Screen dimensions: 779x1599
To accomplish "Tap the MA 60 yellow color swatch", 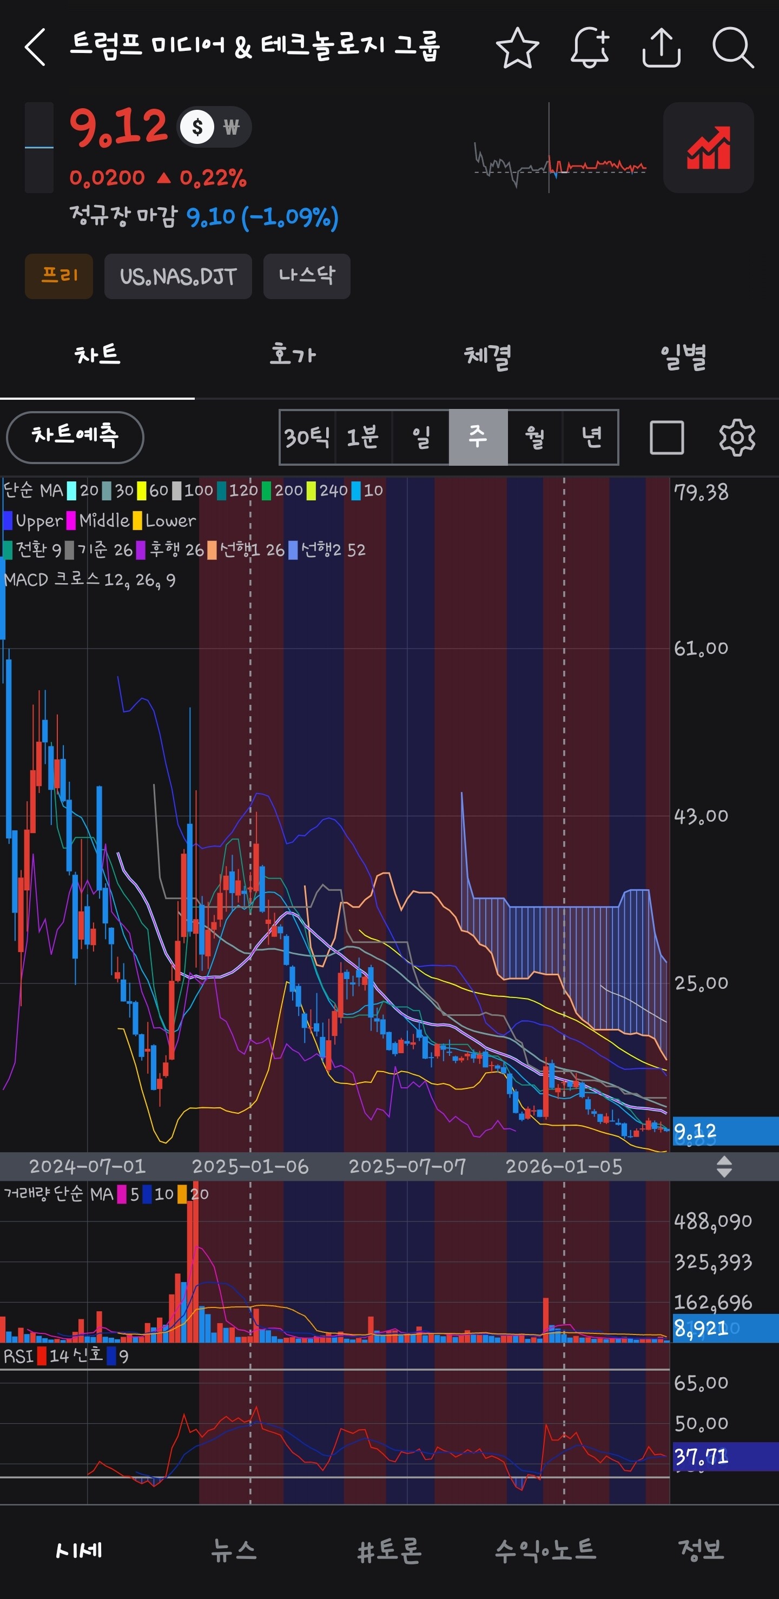I will 142,491.
